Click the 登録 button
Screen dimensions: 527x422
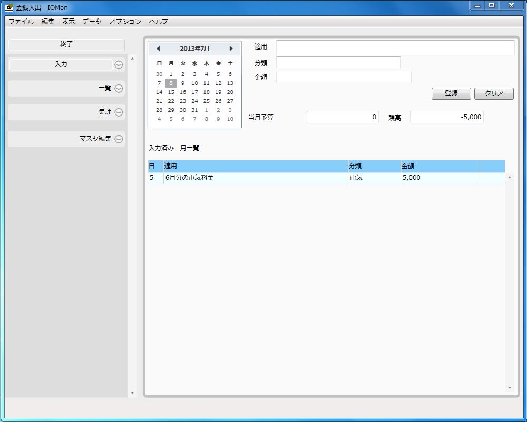[x=451, y=93]
